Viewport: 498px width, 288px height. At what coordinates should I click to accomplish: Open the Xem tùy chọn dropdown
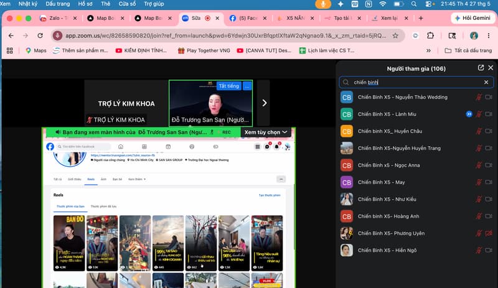(266, 132)
